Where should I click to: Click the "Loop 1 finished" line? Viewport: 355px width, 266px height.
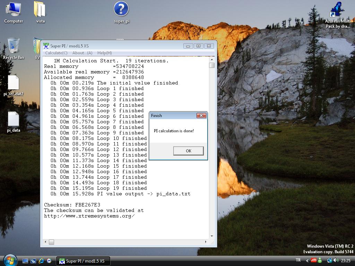(x=97, y=89)
